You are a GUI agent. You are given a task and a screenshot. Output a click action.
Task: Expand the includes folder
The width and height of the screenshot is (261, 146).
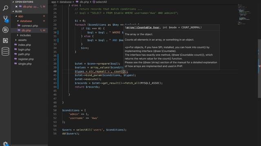click(25, 35)
